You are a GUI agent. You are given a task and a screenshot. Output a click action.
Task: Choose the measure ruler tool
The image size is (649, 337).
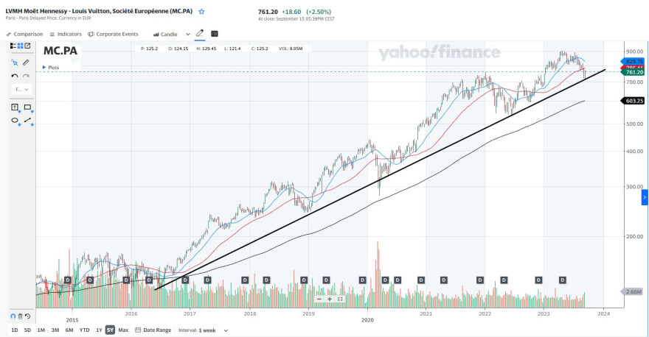pos(26,63)
